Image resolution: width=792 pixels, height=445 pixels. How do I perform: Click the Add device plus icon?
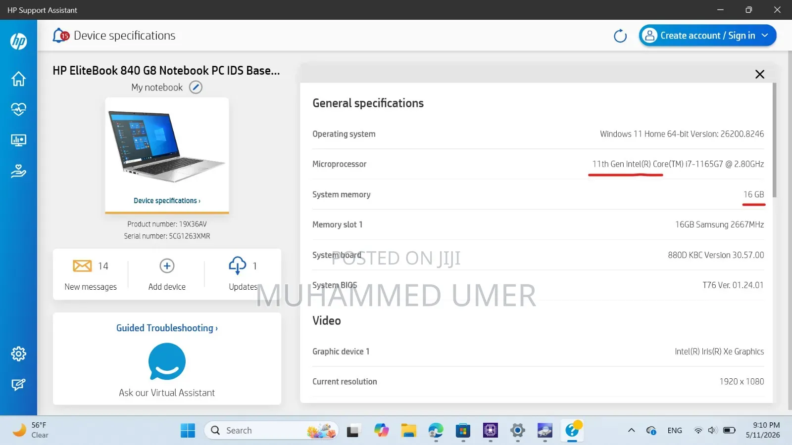[167, 266]
